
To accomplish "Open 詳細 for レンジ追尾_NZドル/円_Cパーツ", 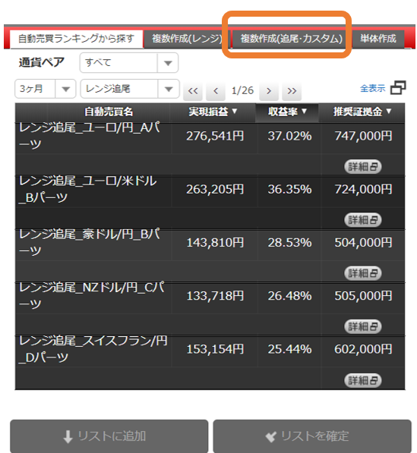I will click(x=362, y=327).
